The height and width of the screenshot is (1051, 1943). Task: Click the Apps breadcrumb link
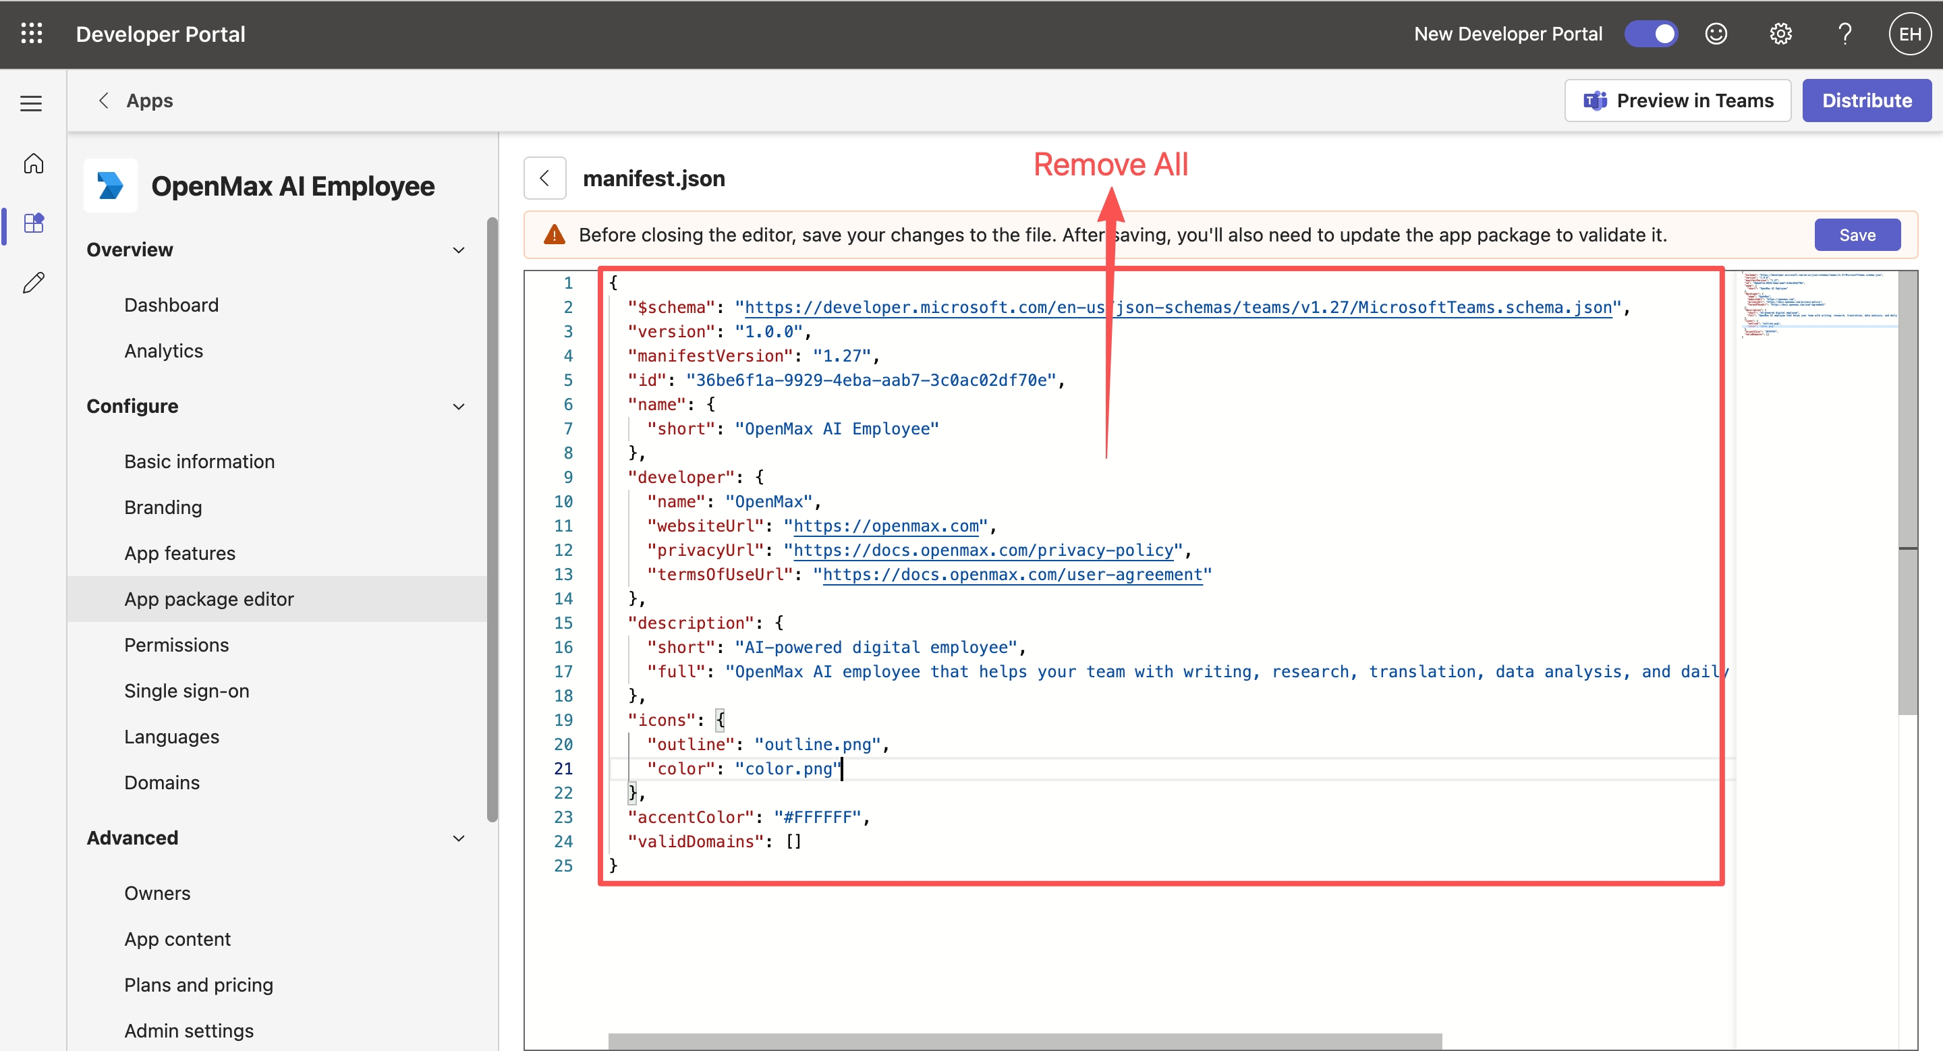coord(149,101)
